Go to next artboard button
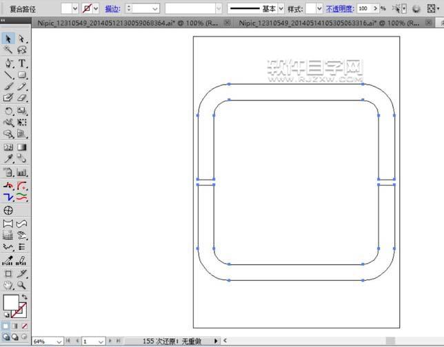This screenshot has height=347, width=444. pos(110,341)
